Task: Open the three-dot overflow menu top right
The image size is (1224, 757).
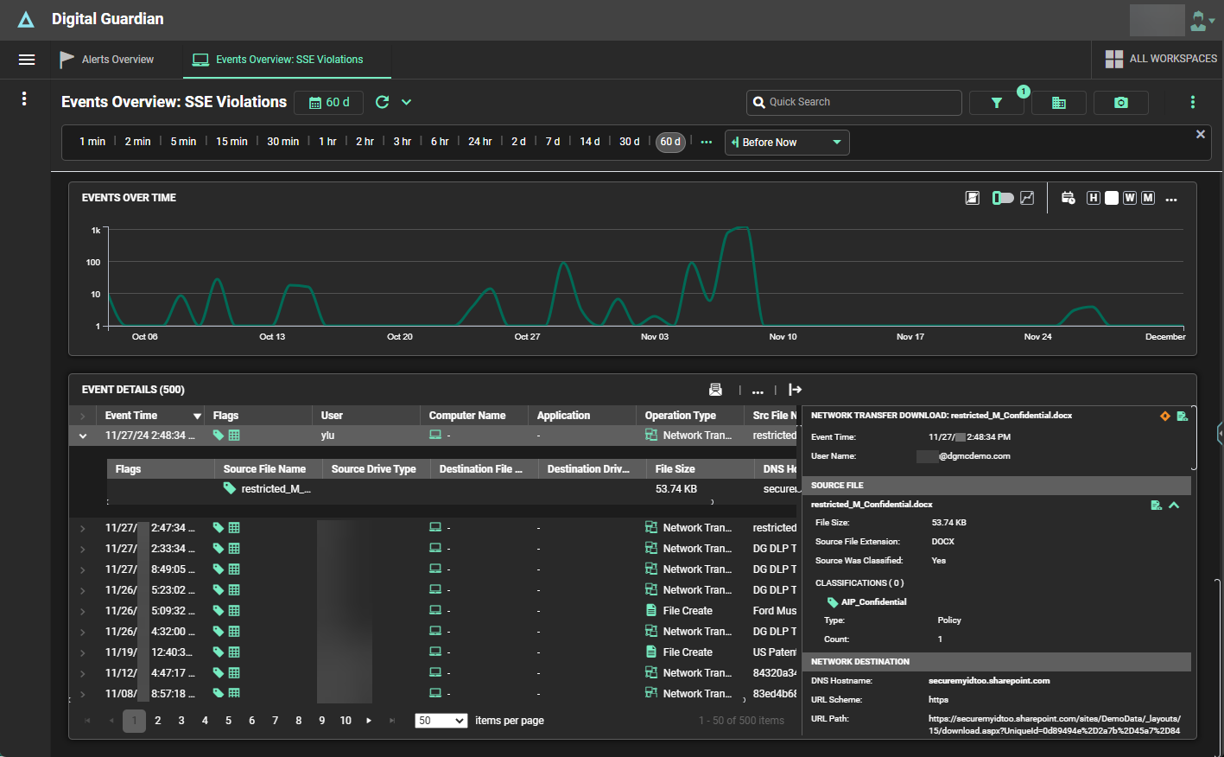Action: coord(1193,102)
